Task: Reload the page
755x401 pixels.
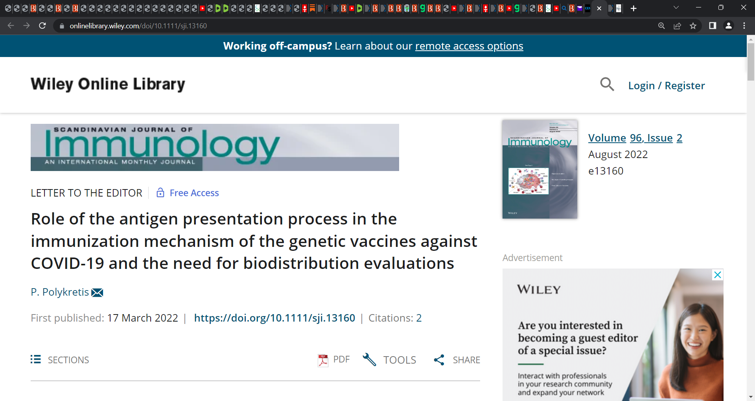Action: coord(42,26)
